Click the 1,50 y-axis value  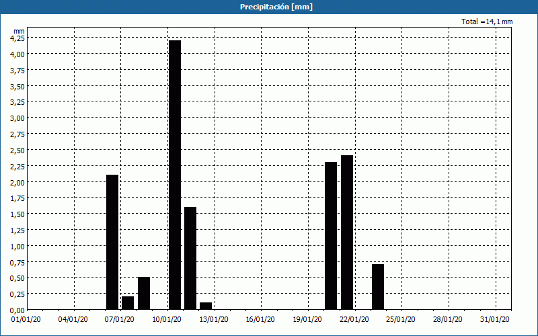(17, 214)
